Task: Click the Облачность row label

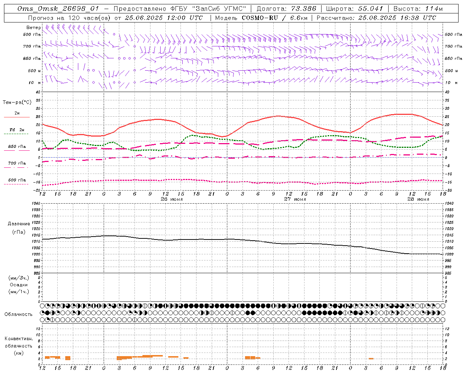Action: click(18, 314)
